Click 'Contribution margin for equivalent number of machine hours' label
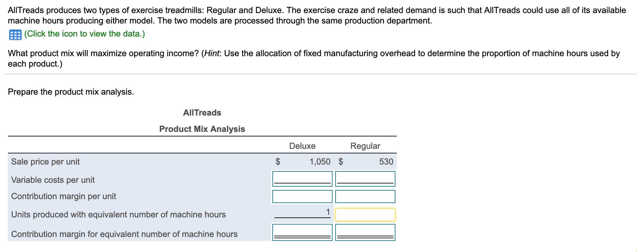Viewport: 637px width, 252px height. pos(124,234)
